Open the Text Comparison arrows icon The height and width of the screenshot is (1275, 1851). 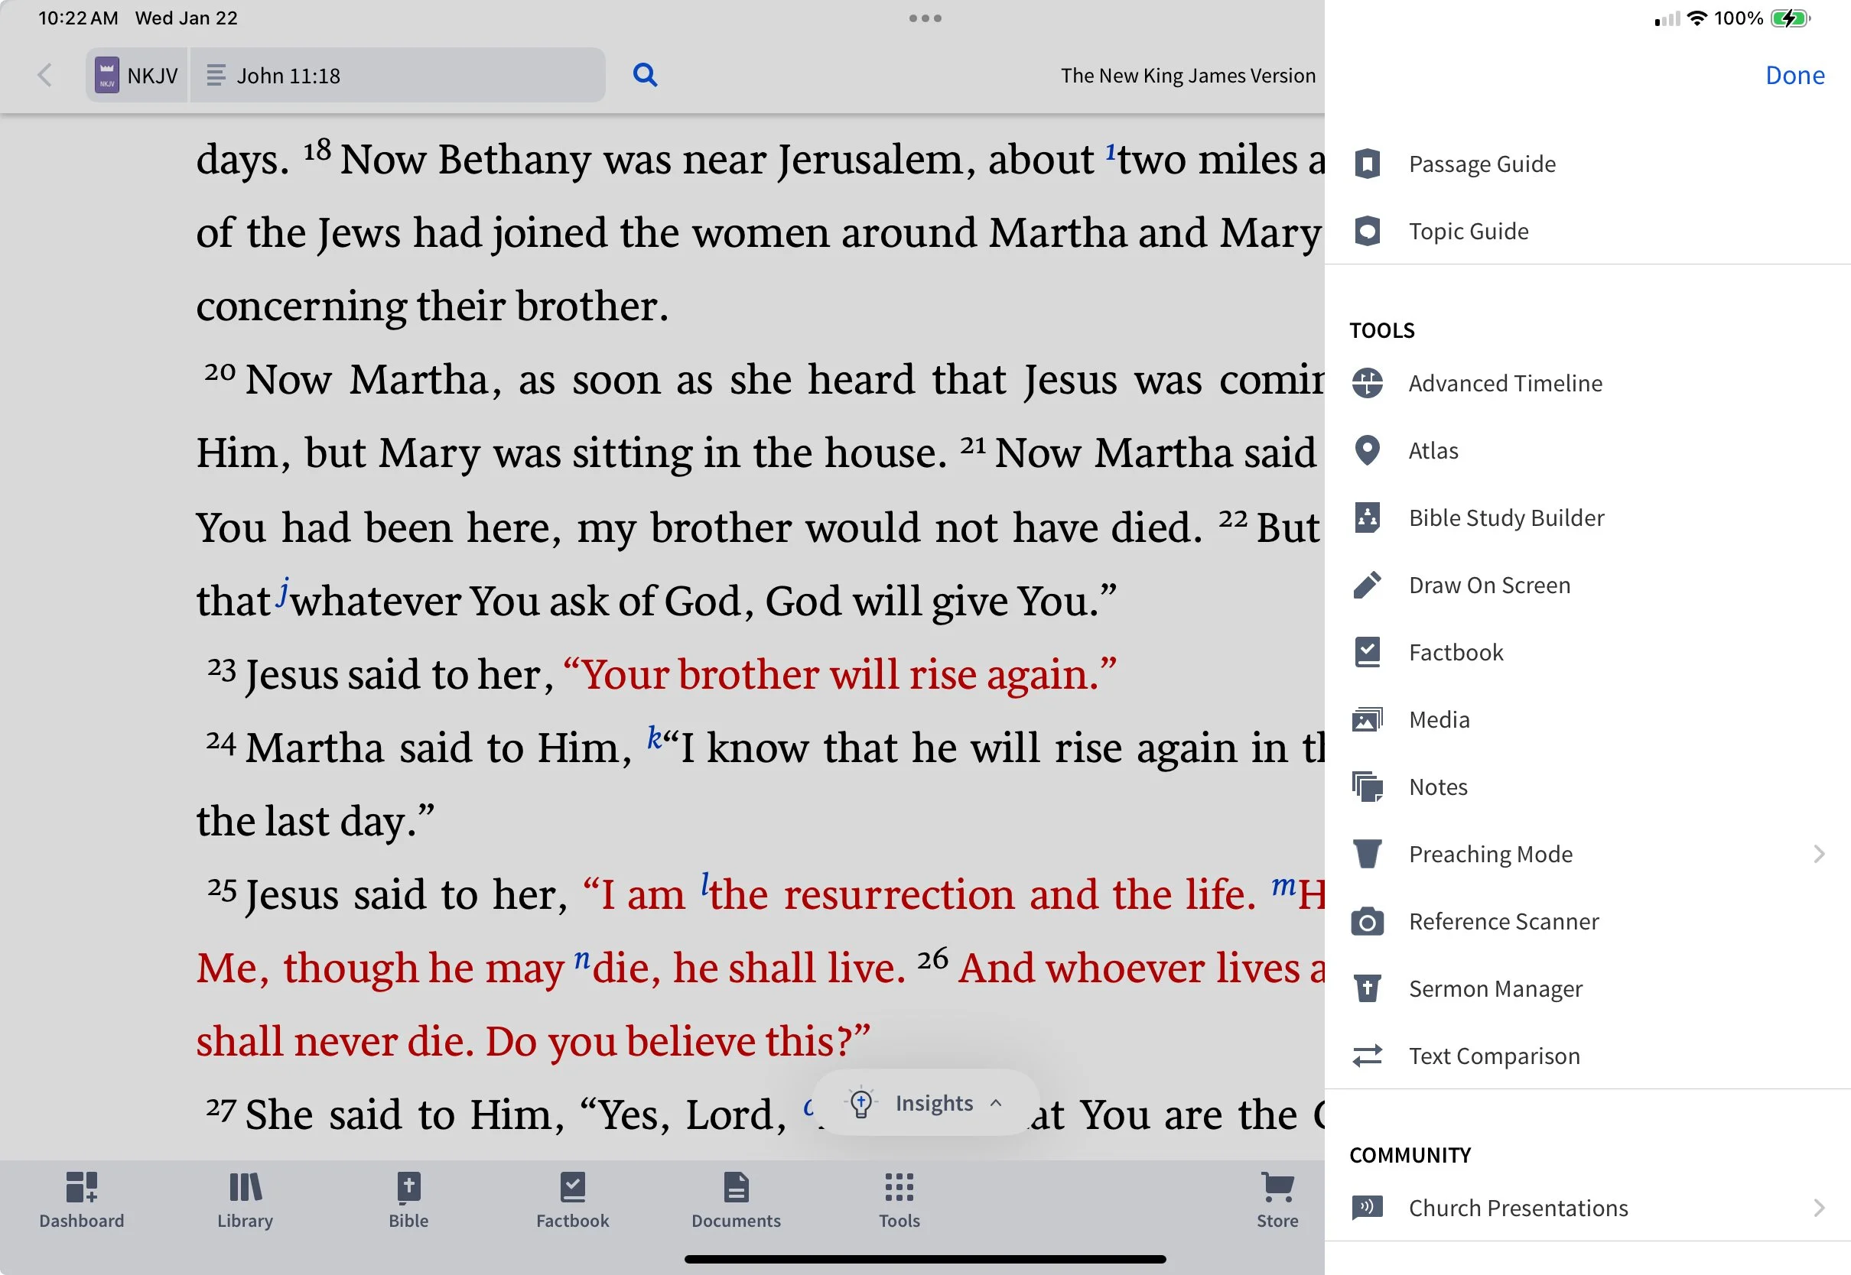point(1368,1056)
